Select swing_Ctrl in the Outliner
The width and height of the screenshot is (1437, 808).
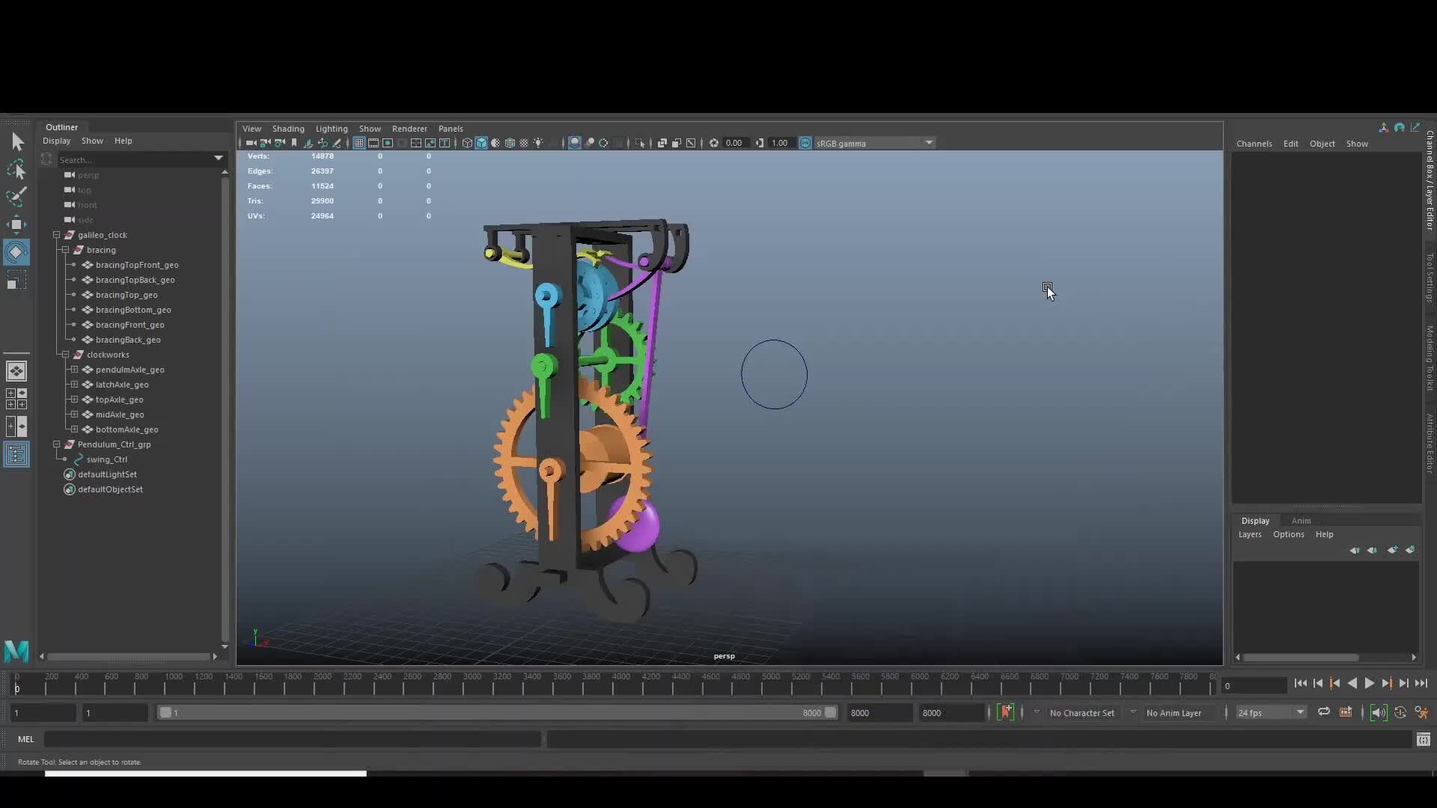pos(107,459)
